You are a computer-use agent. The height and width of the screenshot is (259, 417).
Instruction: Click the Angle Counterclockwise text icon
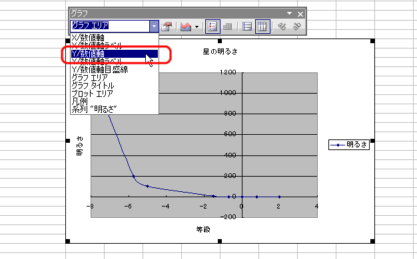tap(296, 27)
